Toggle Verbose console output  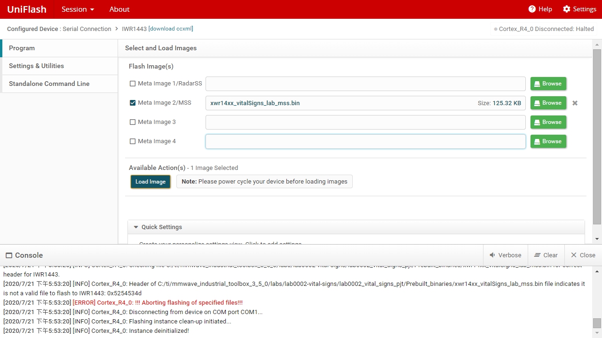pos(506,255)
